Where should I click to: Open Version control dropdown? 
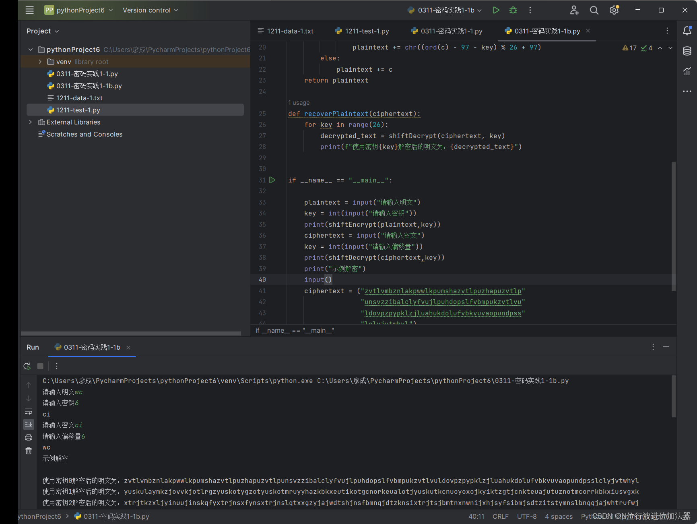[x=151, y=10]
